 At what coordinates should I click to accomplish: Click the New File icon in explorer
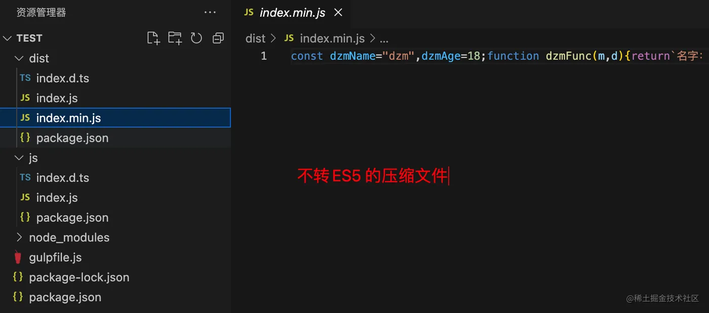click(x=153, y=38)
